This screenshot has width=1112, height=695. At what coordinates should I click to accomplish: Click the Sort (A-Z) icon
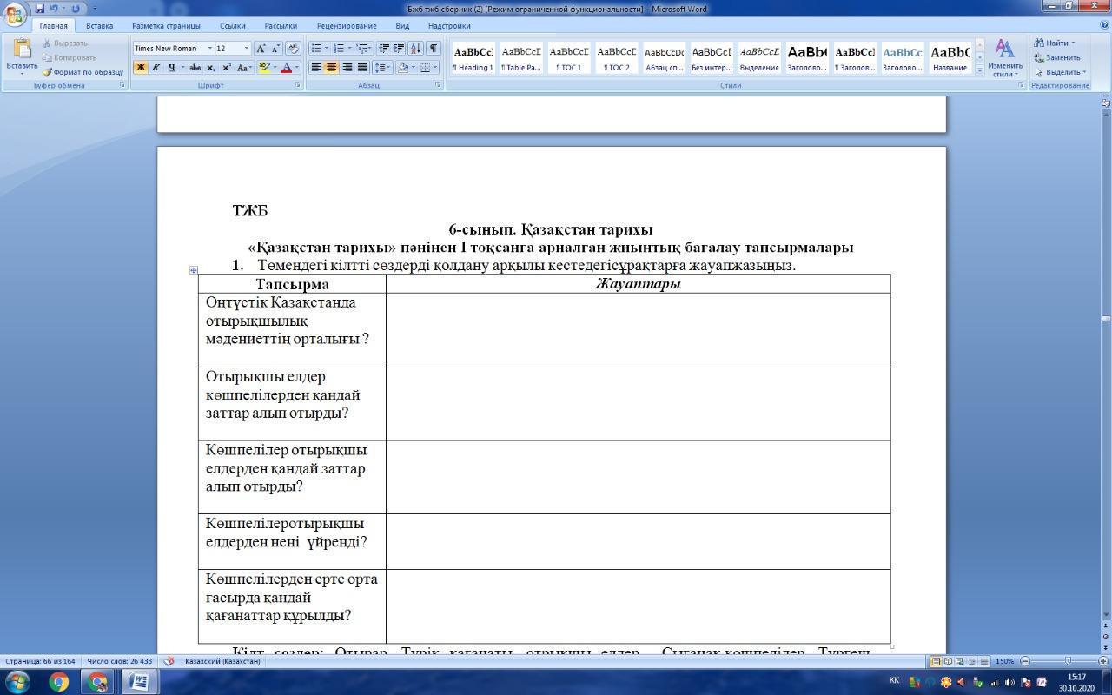click(x=416, y=49)
